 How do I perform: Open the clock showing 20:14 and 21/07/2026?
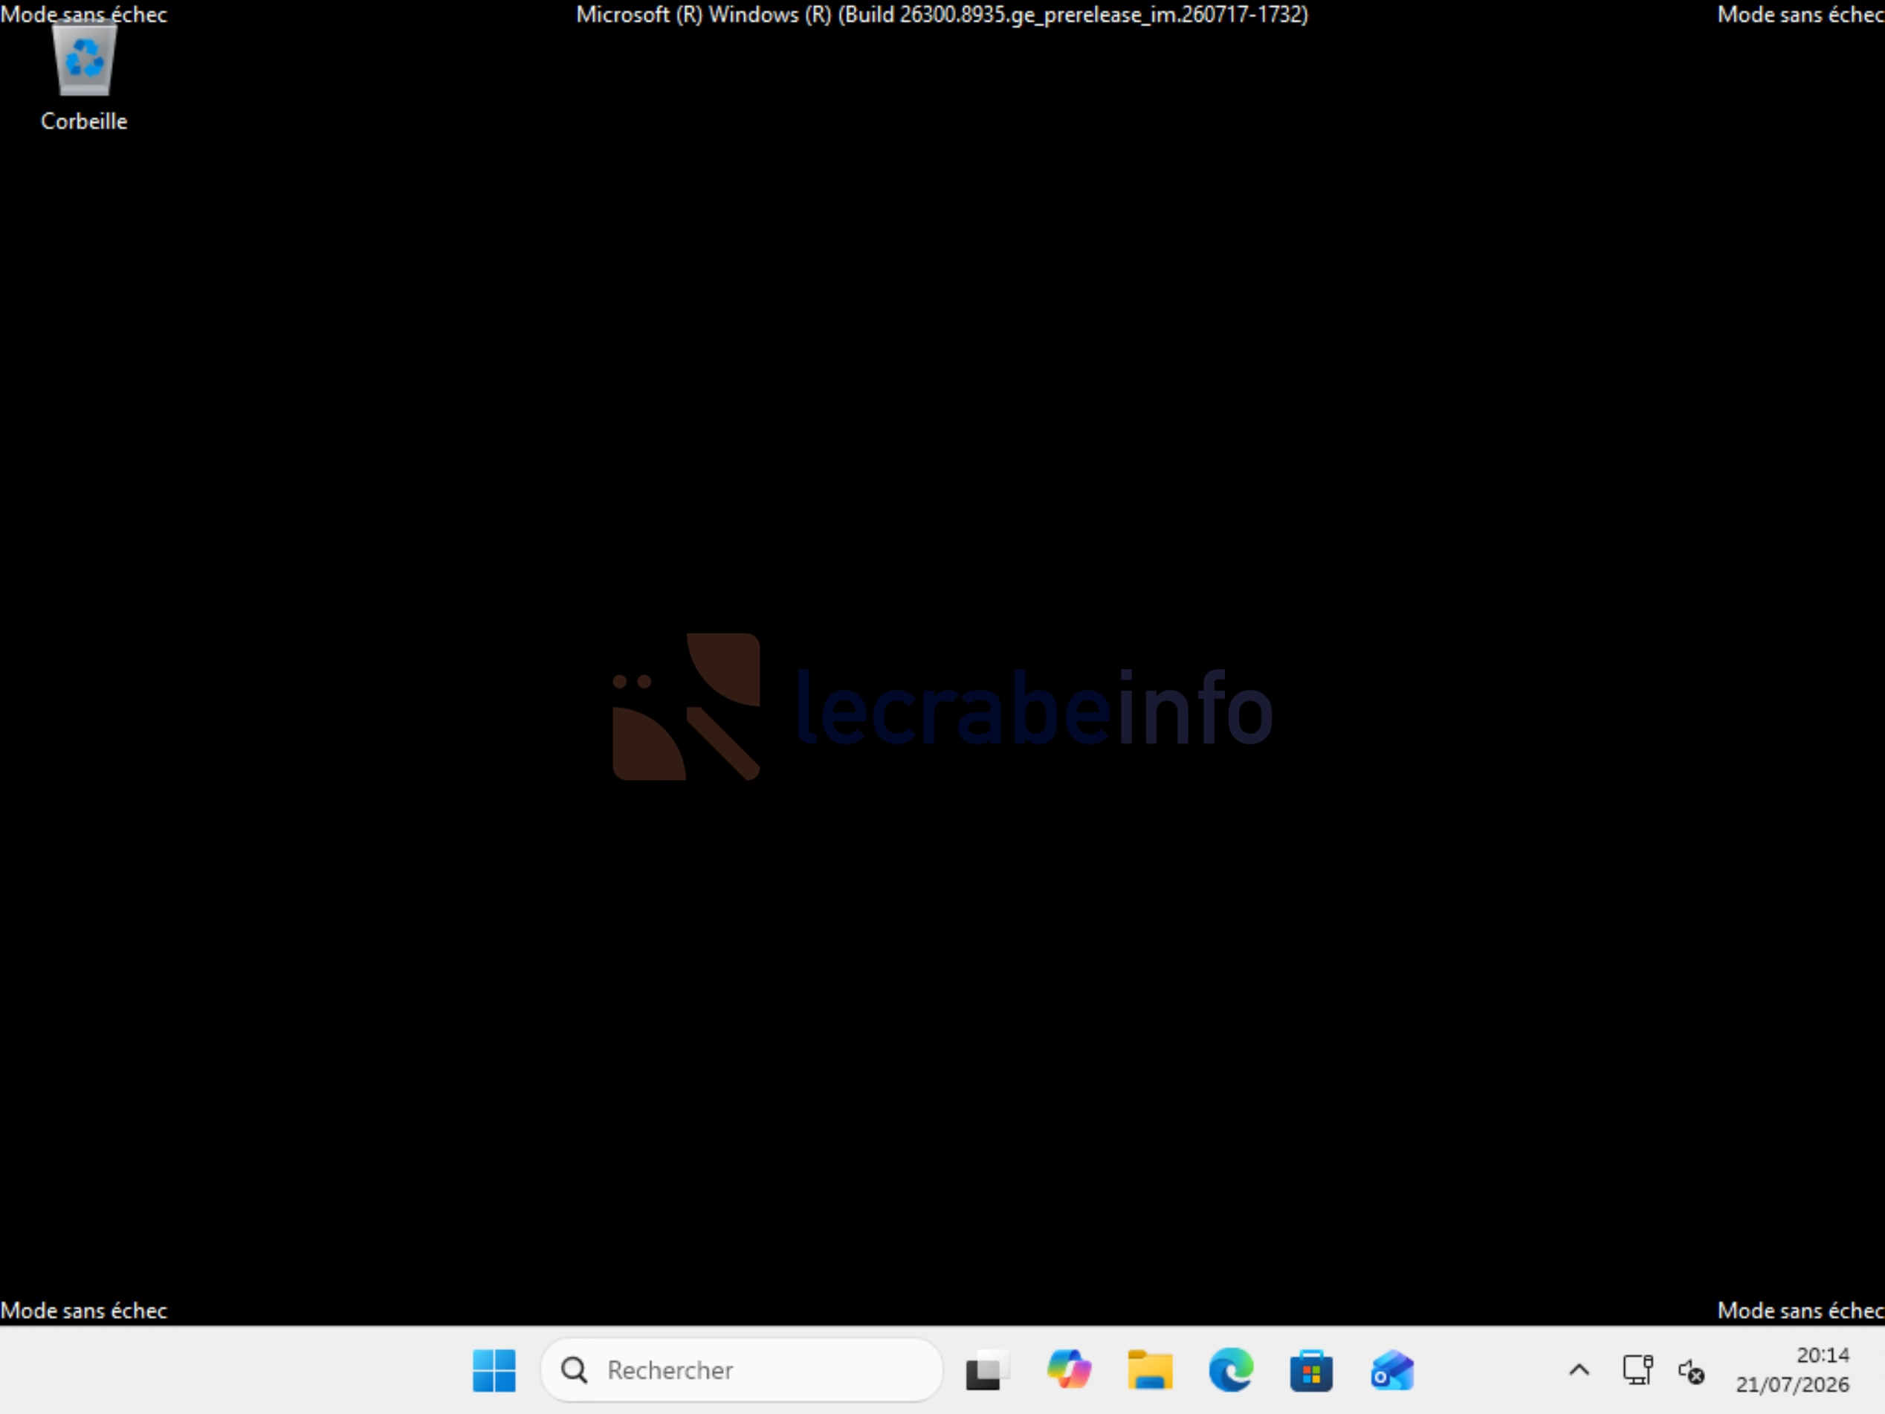[x=1793, y=1369]
